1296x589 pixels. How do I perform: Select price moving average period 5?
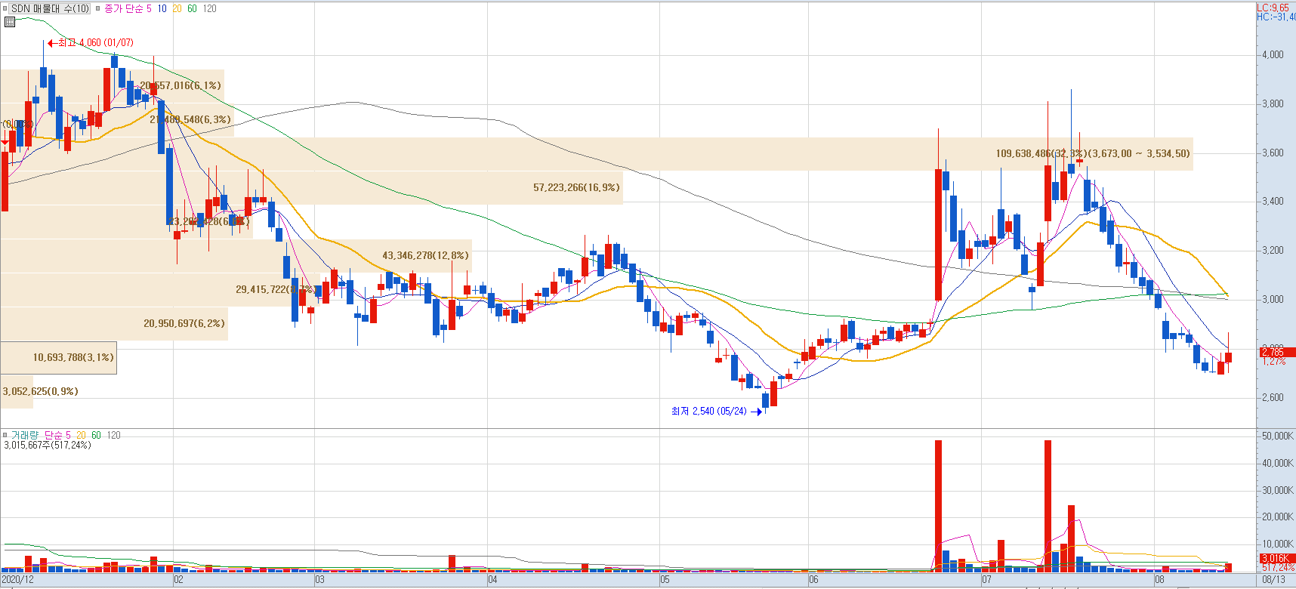click(149, 8)
